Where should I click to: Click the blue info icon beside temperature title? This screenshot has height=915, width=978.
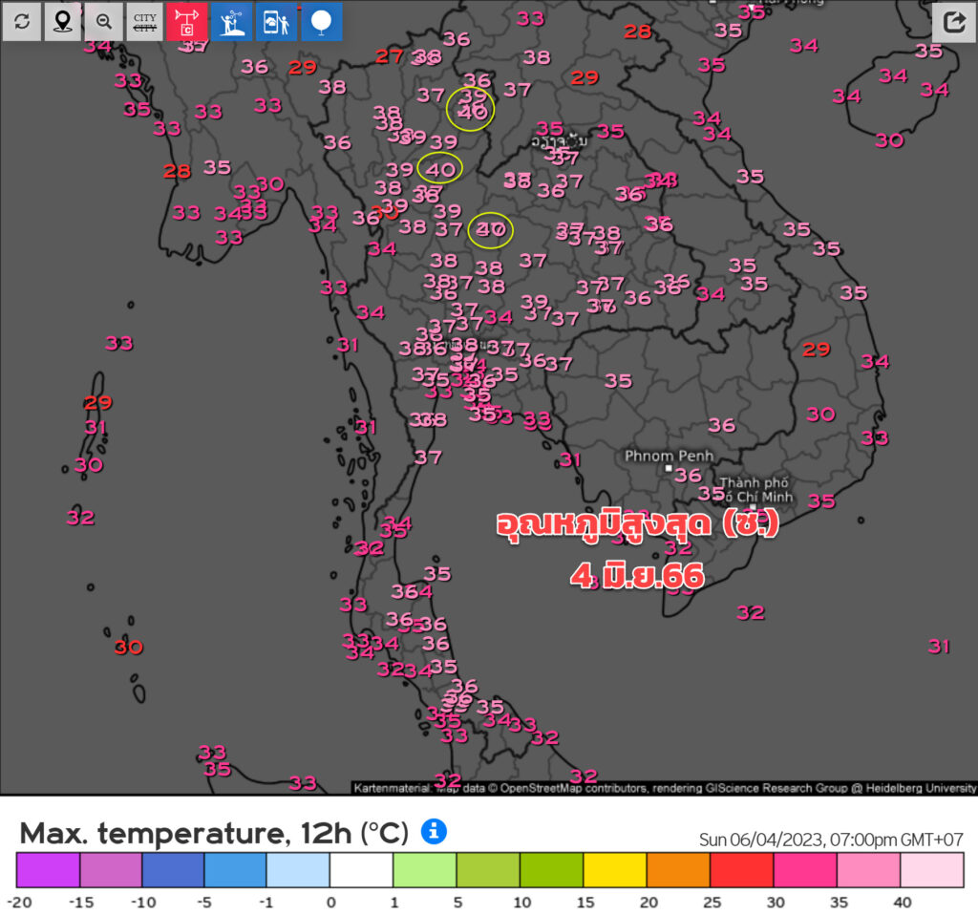[x=435, y=831]
